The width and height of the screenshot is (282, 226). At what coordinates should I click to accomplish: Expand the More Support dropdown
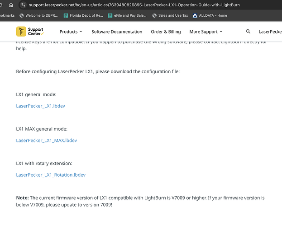(206, 32)
